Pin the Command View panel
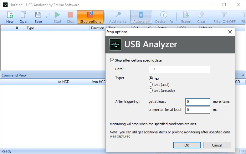 (x=243, y=75)
